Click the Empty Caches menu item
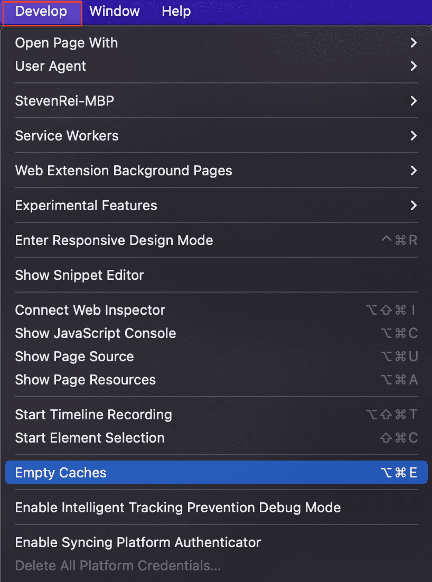Screen dimensions: 432x582 pyautogui.click(x=61, y=473)
